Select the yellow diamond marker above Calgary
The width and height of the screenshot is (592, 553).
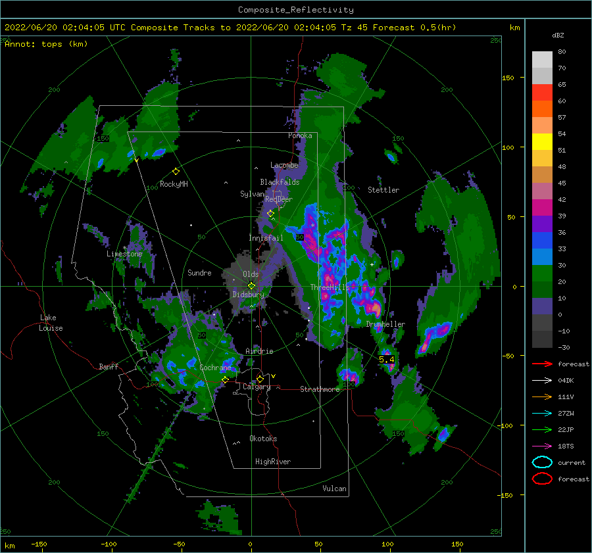260,379
